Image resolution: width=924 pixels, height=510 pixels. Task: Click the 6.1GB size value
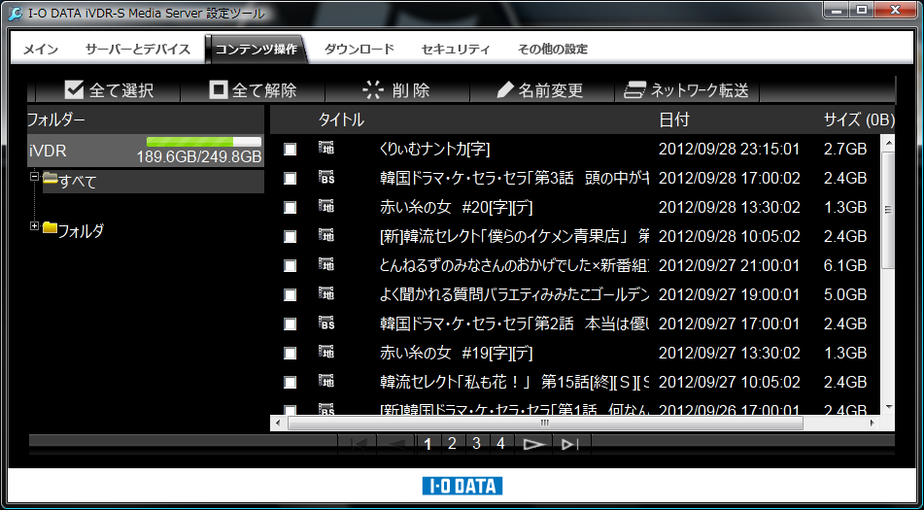(845, 266)
